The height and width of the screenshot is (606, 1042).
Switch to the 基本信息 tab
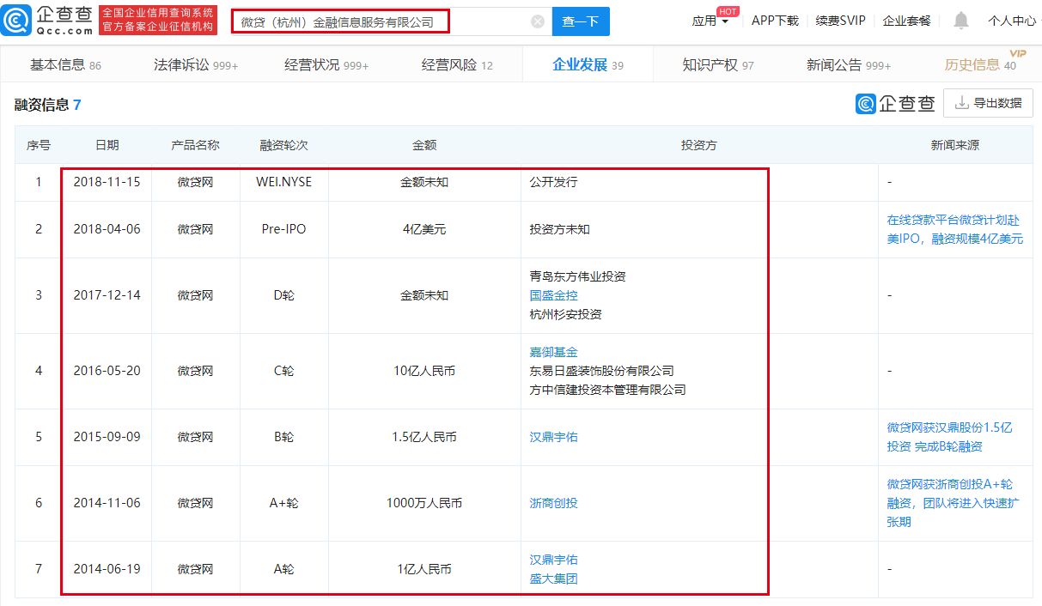pos(65,65)
